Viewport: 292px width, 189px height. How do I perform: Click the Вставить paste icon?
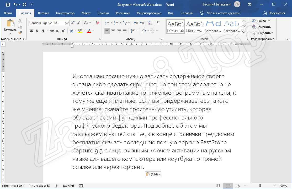10,24
